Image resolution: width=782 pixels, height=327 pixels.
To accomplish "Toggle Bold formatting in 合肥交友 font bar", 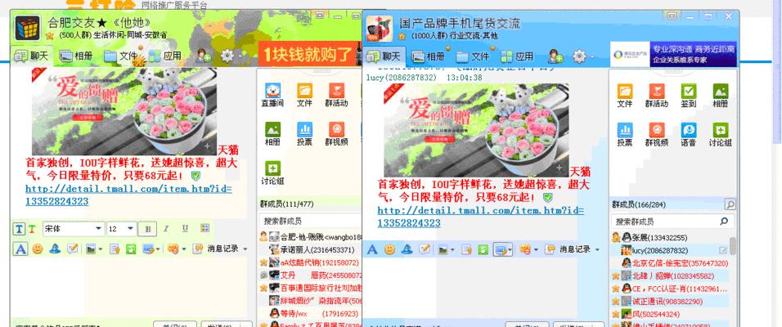I will 147,229.
